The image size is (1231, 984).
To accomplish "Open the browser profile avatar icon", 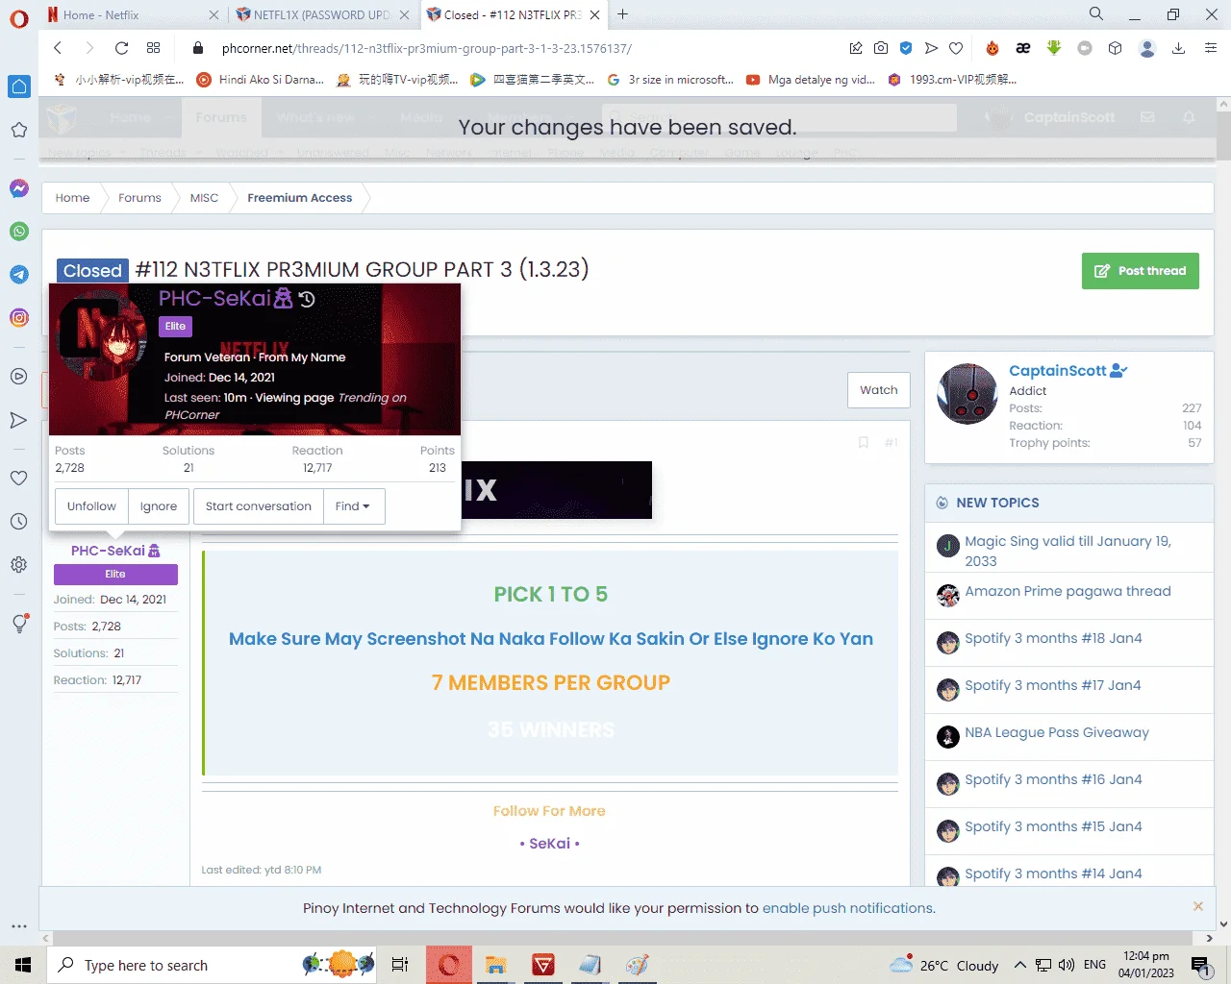I will [x=1146, y=48].
